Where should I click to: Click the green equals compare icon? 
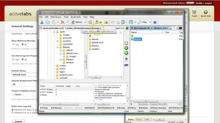(126, 48)
